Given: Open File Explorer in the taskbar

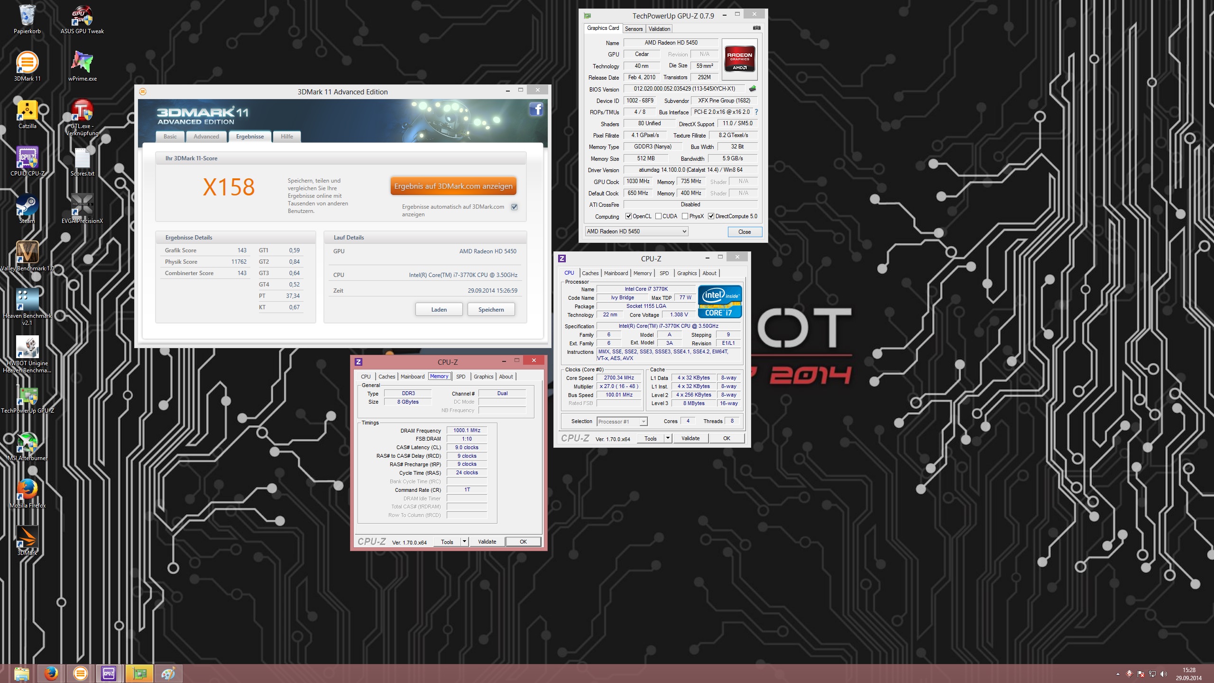Looking at the screenshot, I should pos(21,674).
